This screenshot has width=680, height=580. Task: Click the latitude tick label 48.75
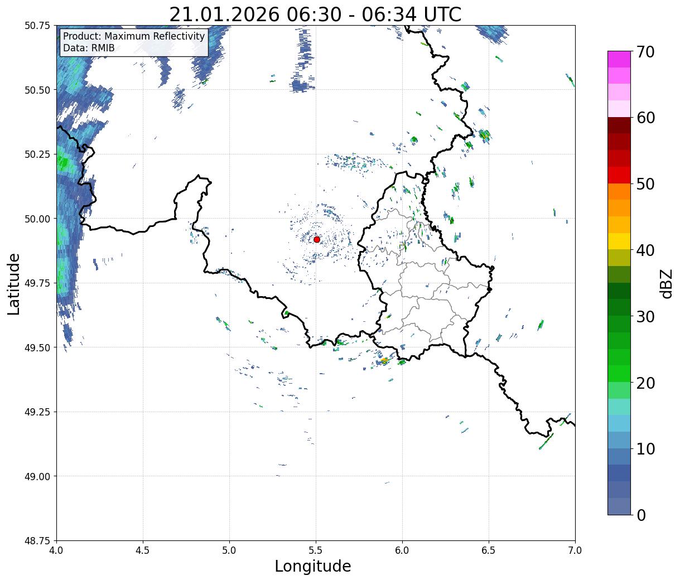click(37, 541)
